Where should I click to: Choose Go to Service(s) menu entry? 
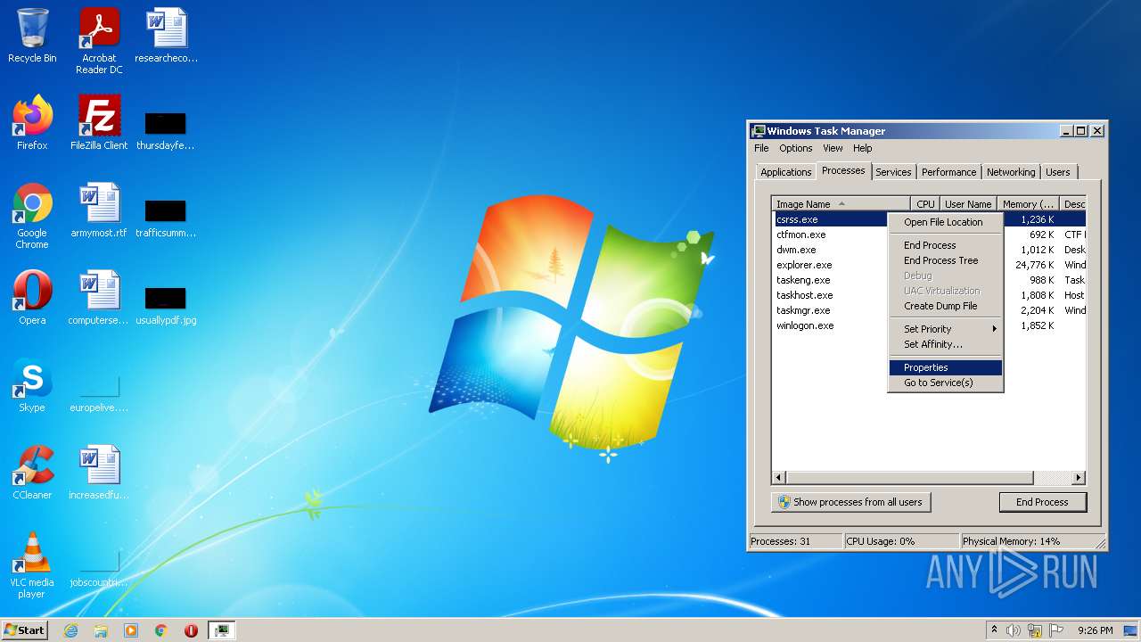[946, 383]
